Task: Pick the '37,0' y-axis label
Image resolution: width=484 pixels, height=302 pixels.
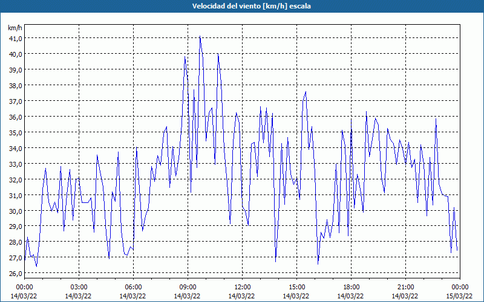Action: pos(16,101)
